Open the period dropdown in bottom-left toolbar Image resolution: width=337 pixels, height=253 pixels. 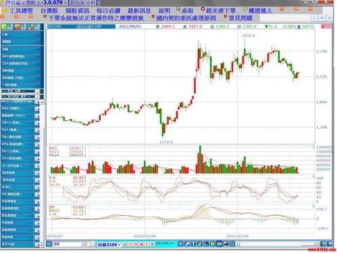coord(69,244)
